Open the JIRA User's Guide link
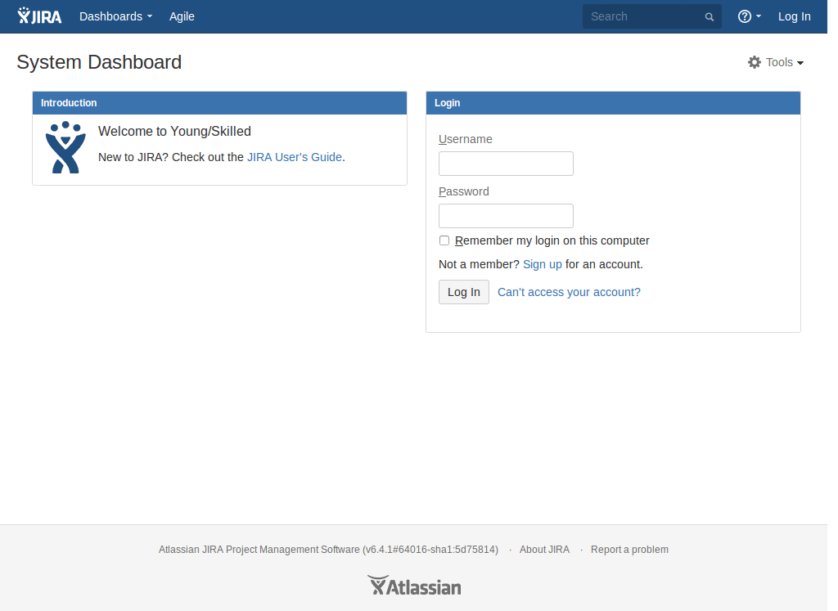The width and height of the screenshot is (838, 611). 295,157
